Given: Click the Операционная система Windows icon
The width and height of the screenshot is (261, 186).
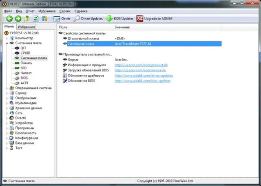Looking at the screenshot, I should [x=12, y=88].
